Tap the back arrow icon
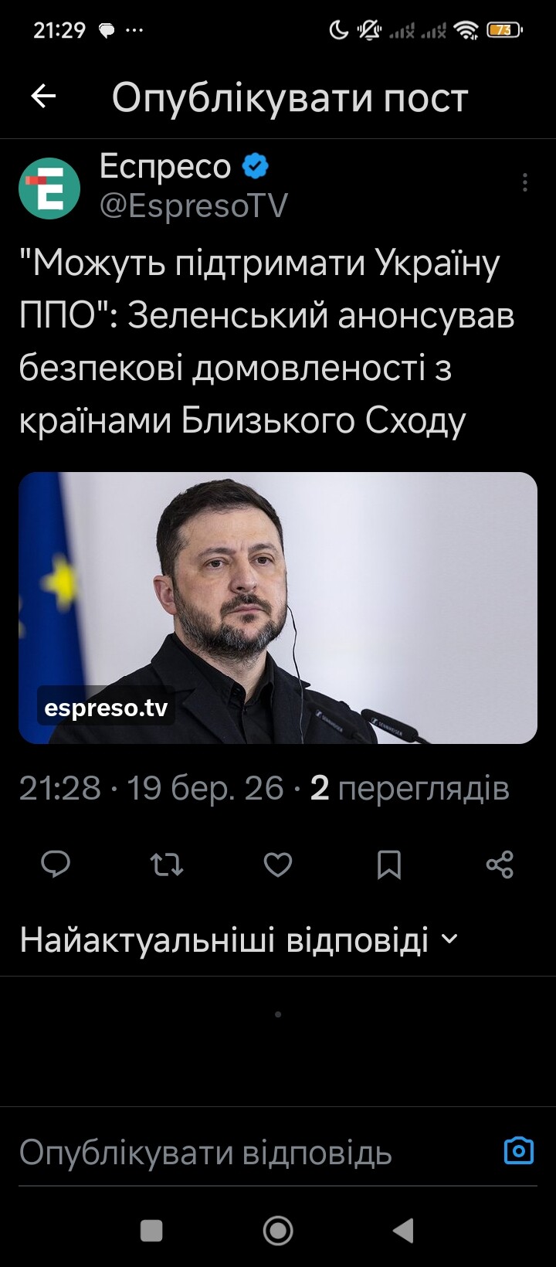Viewport: 556px width, 1267px height. 43,97
